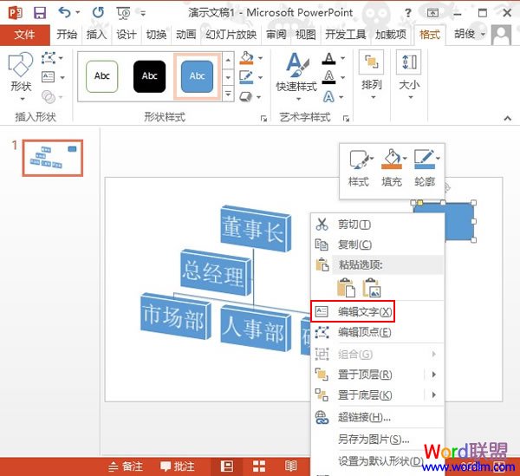
Task: Open 快速样式 WordArt quick styles
Action: pyautogui.click(x=296, y=76)
